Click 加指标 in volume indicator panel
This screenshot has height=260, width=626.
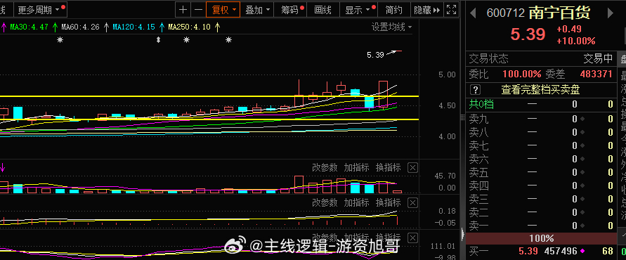356,167
